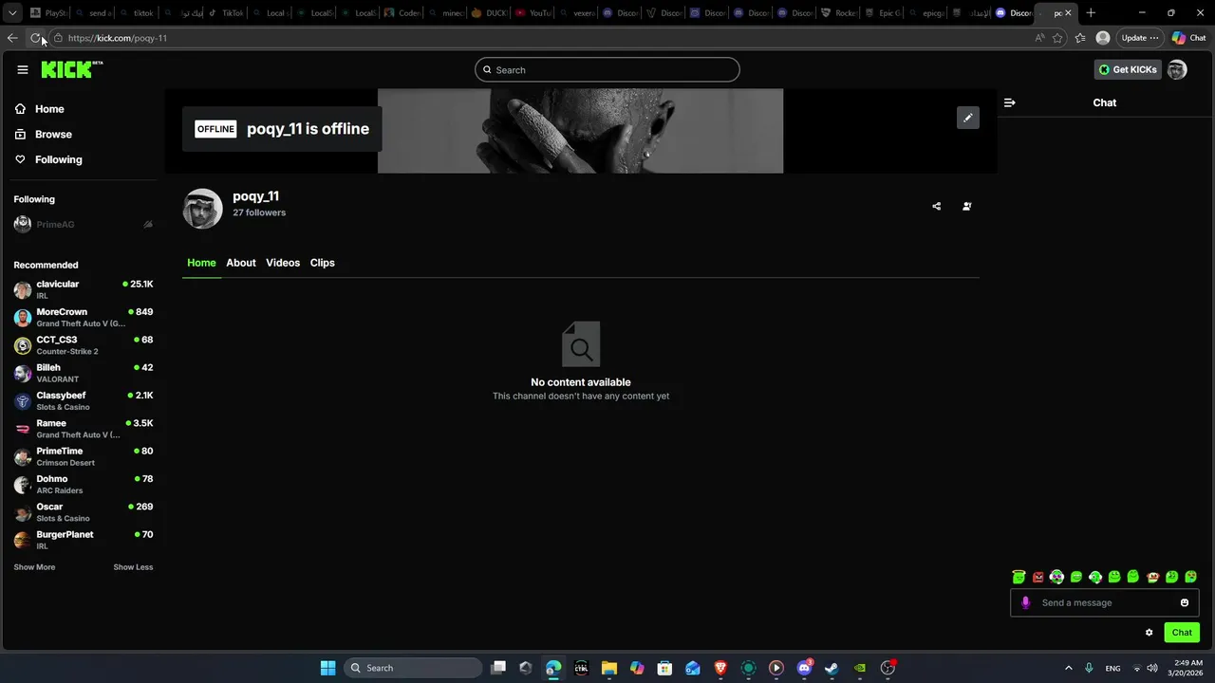This screenshot has width=1215, height=683.
Task: Click the green Chat send button
Action: coord(1182,633)
